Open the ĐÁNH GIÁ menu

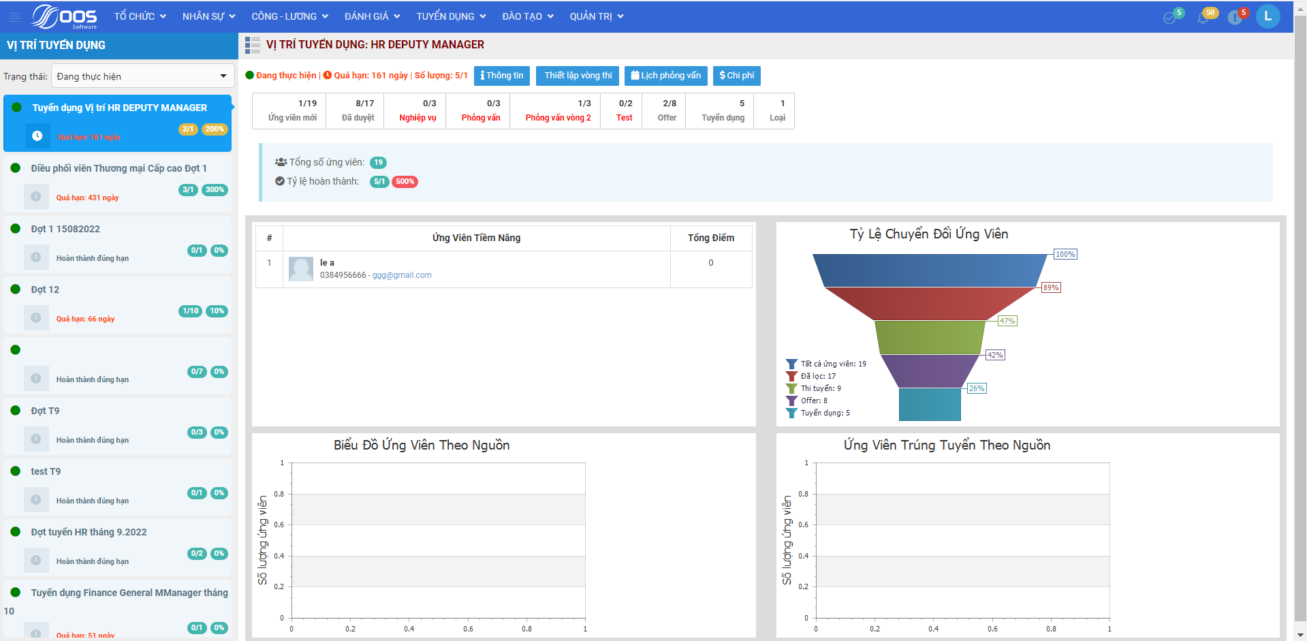point(372,16)
